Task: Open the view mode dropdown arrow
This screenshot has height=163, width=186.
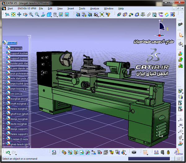Action: click(x=57, y=17)
